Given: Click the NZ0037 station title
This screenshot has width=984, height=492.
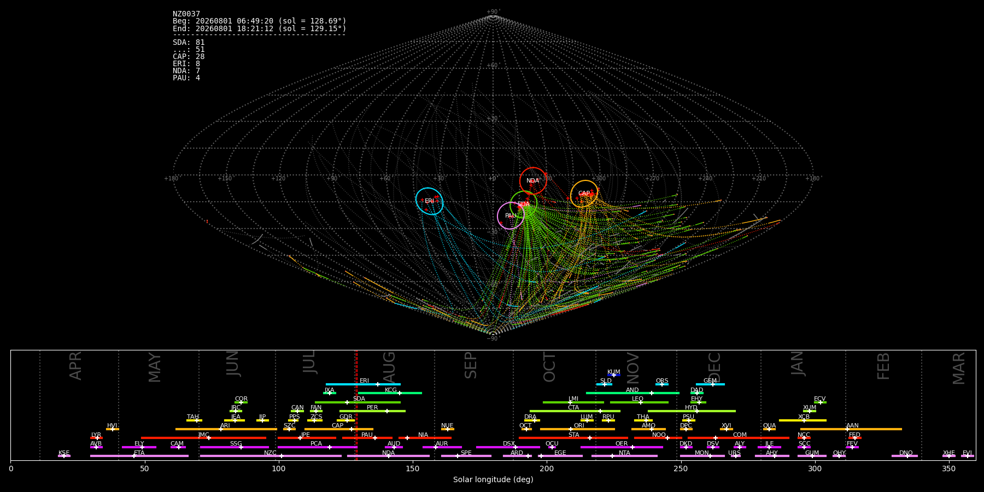Looking at the screenshot, I should (186, 14).
